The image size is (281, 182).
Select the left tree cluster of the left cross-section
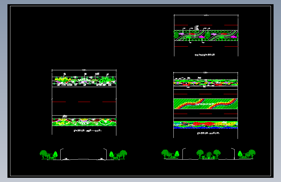coord(49,155)
